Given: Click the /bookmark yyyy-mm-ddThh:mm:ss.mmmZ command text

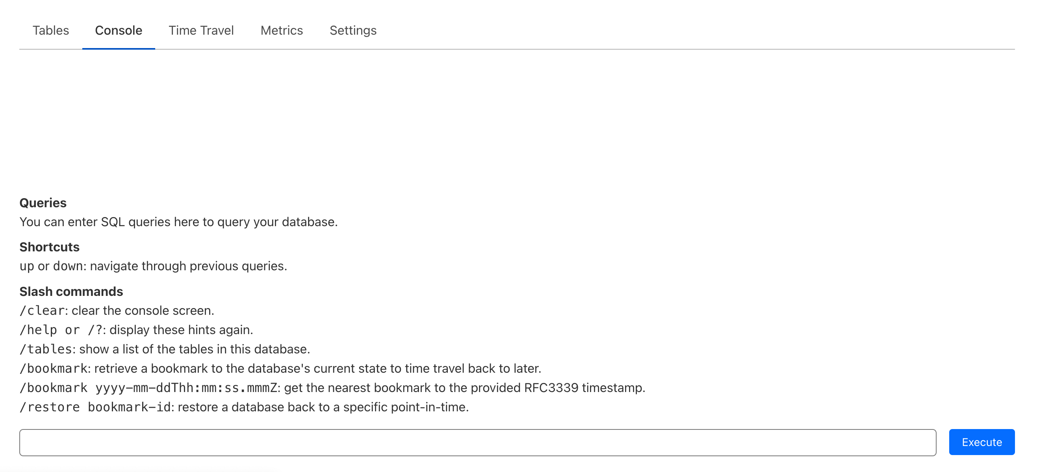Looking at the screenshot, I should tap(148, 388).
